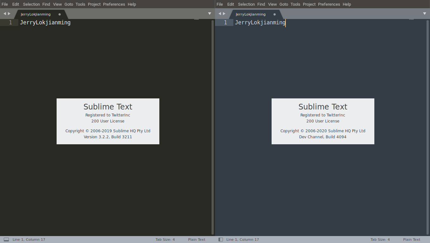Toggle side bar icon in left status bar
430x243 pixels.
coord(6,240)
